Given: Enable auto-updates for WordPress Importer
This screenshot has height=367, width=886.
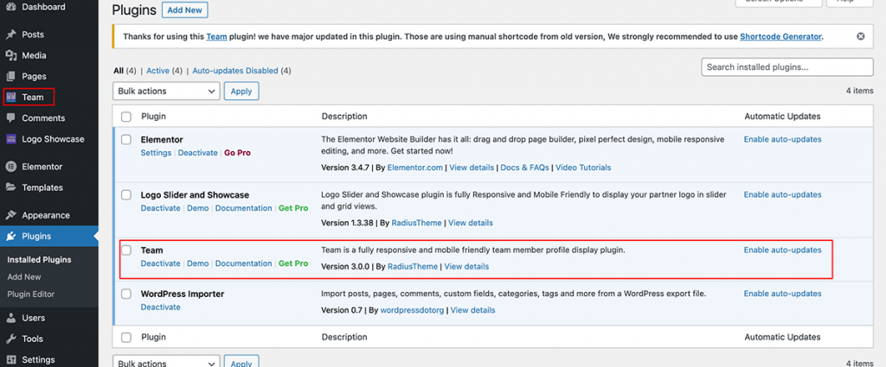Looking at the screenshot, I should 782,294.
